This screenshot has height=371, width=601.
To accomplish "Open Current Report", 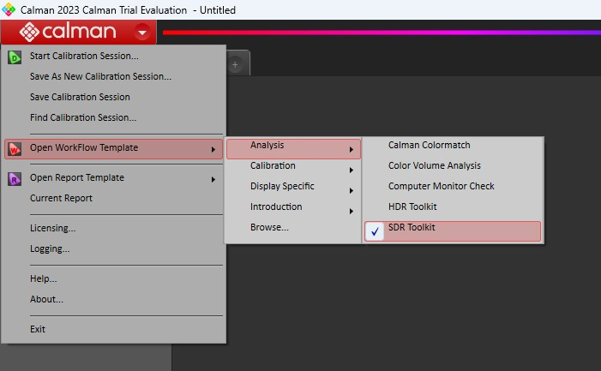I will tap(62, 198).
